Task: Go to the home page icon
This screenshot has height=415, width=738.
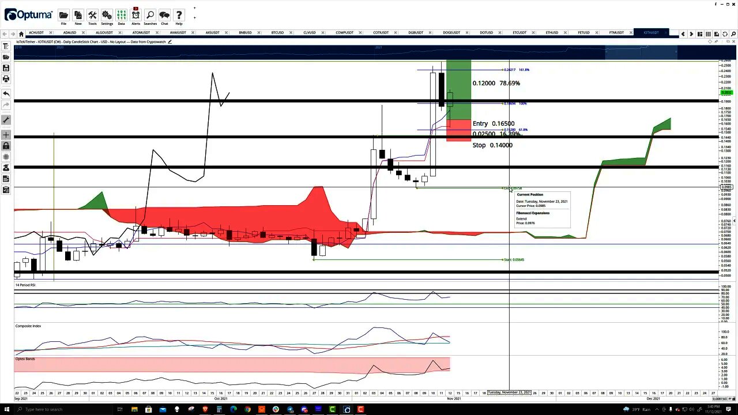Action: click(21, 33)
